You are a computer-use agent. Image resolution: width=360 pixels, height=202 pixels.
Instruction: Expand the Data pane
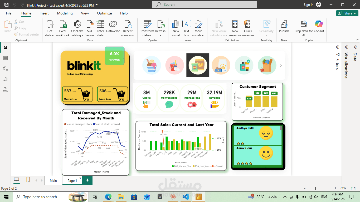point(355,47)
